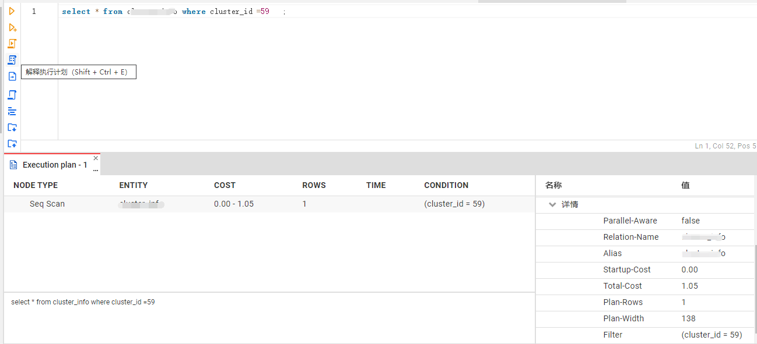
Task: Click the NODE TYPE column header
Action: coord(36,185)
